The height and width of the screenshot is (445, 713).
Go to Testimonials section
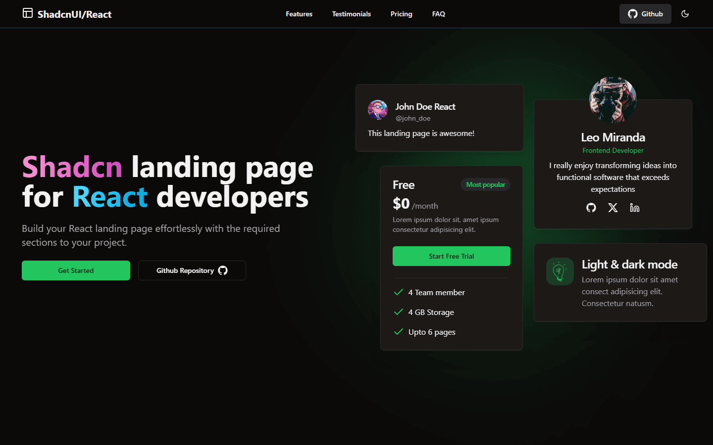(x=352, y=14)
